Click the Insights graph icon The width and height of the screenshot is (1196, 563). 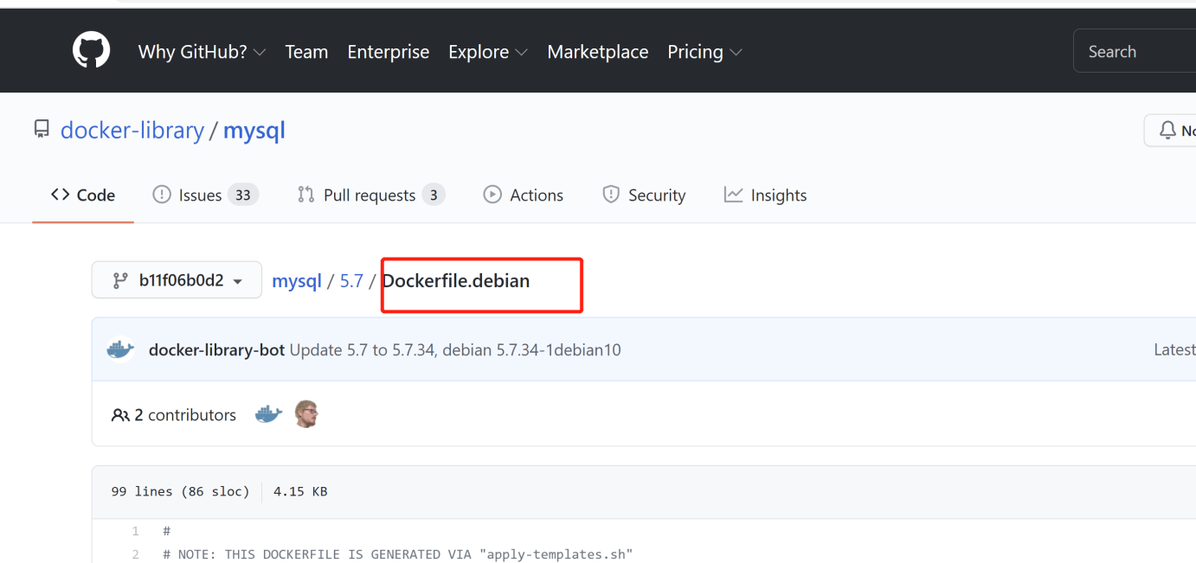(733, 195)
